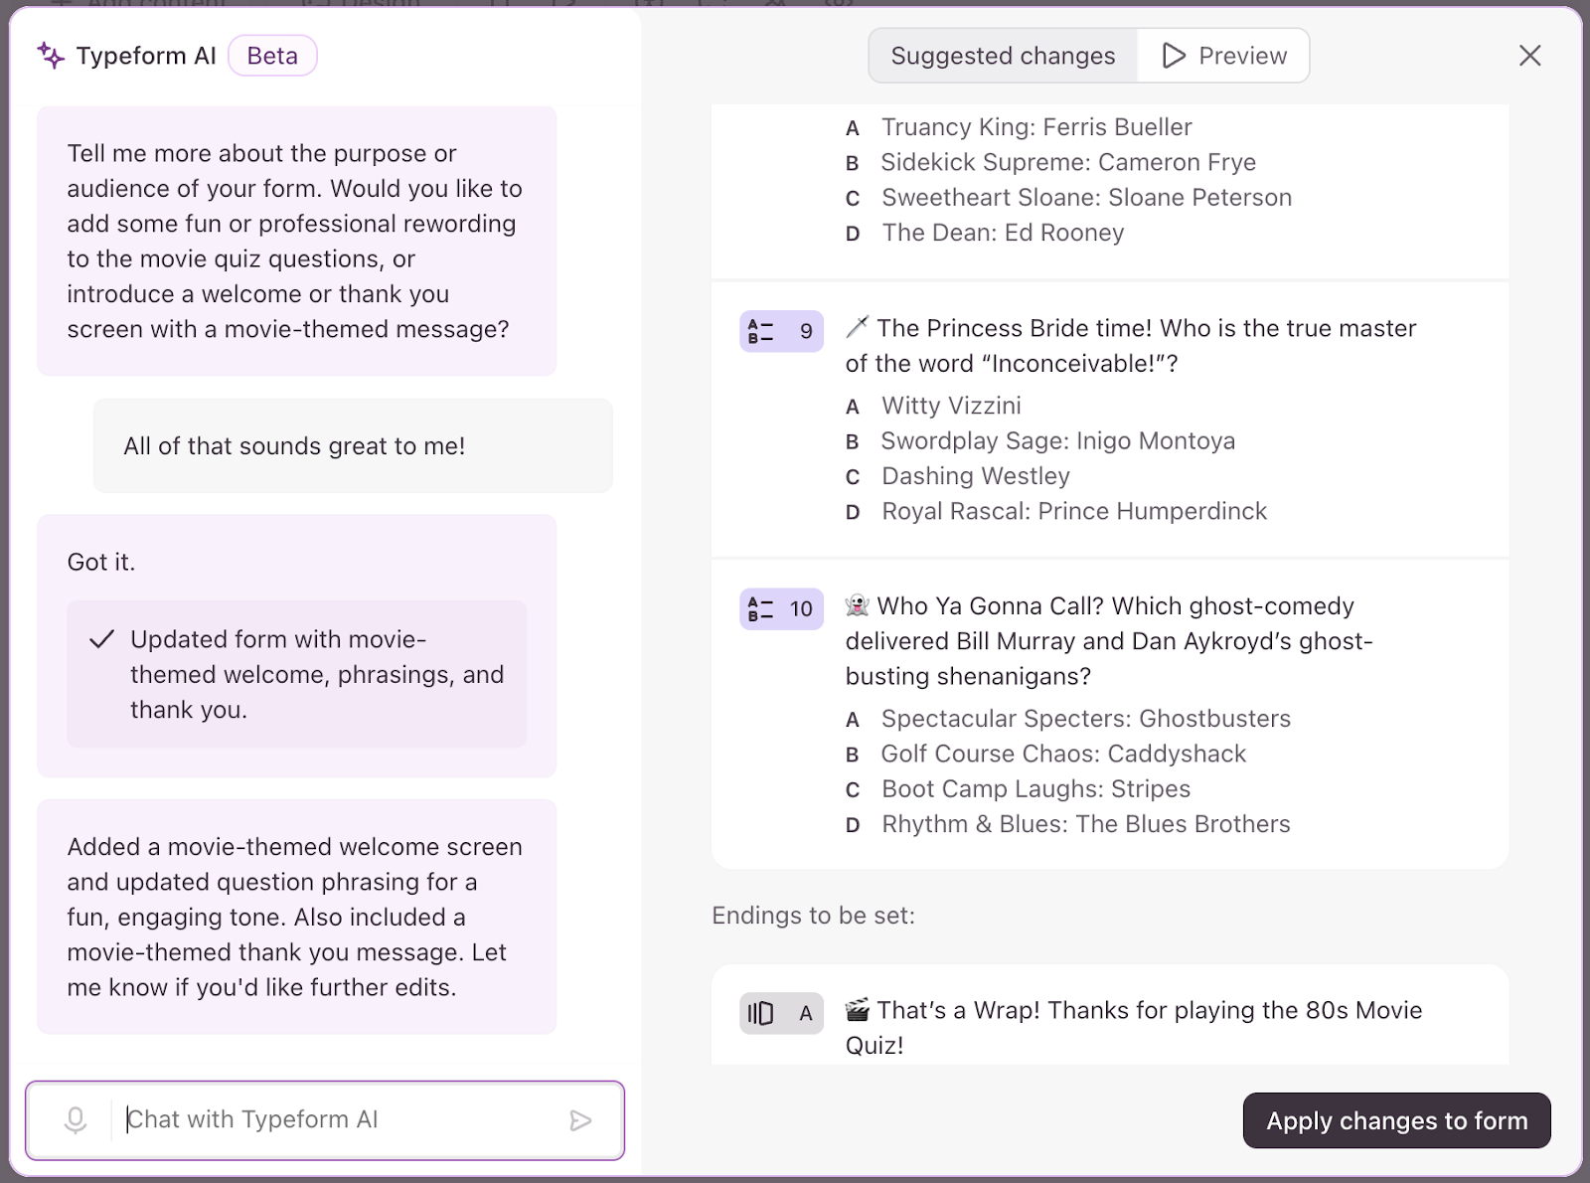Click the Preview play triangle icon
The image size is (1590, 1183).
(x=1174, y=56)
